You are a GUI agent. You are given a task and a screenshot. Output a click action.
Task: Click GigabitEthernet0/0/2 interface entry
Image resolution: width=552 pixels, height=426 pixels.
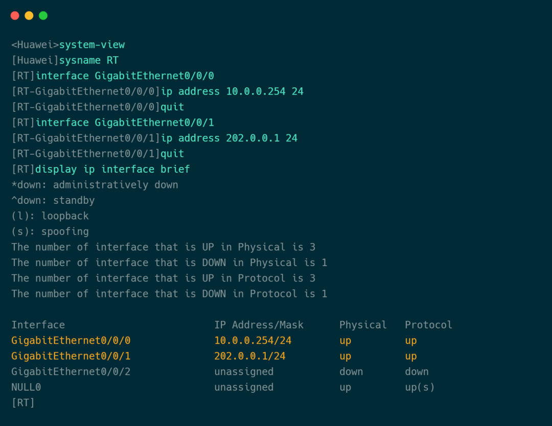pyautogui.click(x=71, y=371)
